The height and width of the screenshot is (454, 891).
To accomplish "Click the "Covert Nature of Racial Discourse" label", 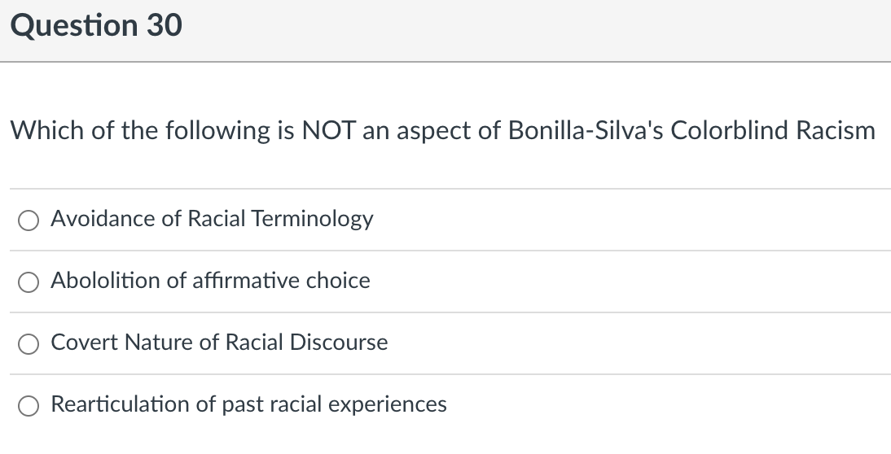I will tap(219, 343).
